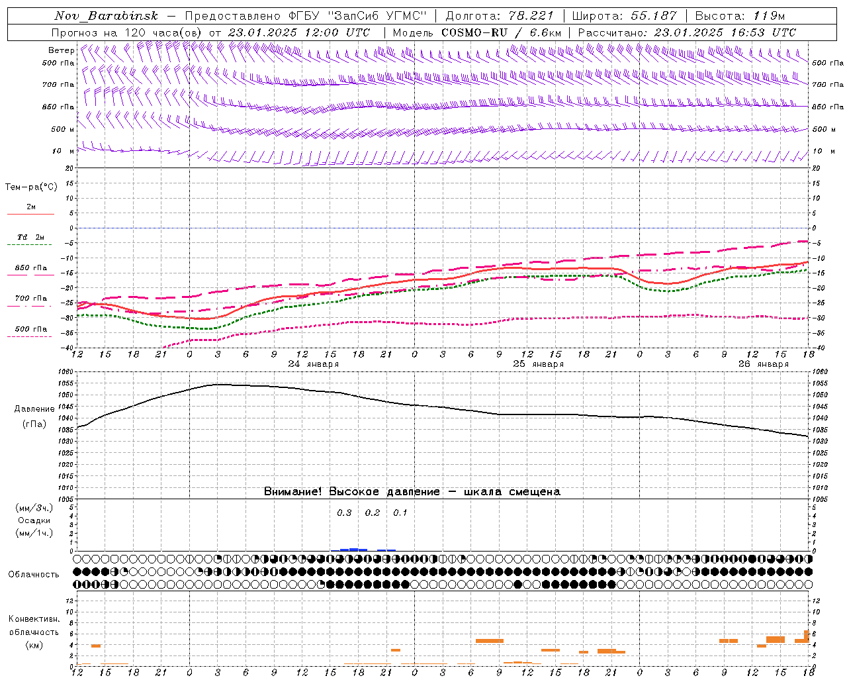Image resolution: width=847 pixels, height=678 pixels.
Task: Click the '0.3' precipitation amount value
Action: 344,513
